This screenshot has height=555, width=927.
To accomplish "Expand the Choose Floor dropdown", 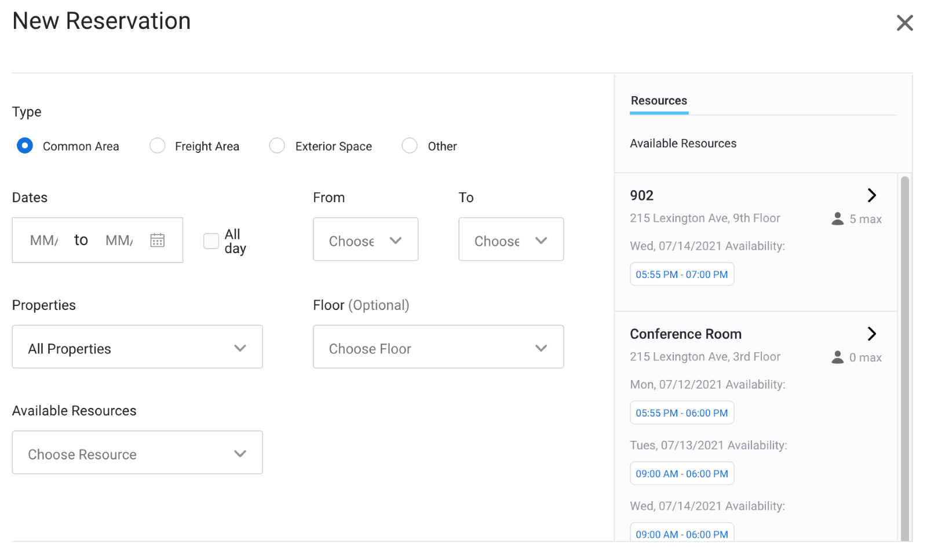I will point(439,347).
